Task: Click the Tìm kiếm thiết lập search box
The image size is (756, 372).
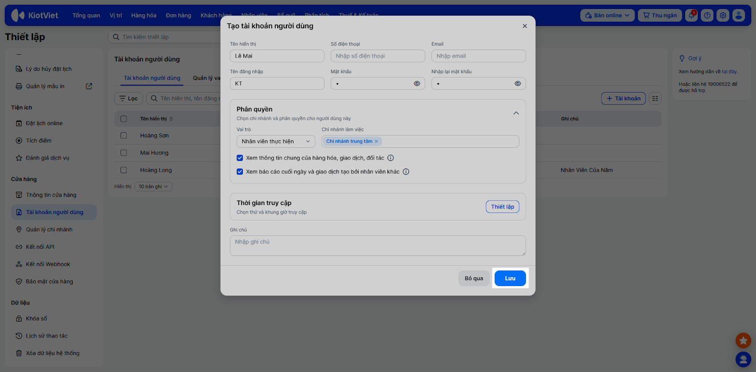Action: pos(165,37)
